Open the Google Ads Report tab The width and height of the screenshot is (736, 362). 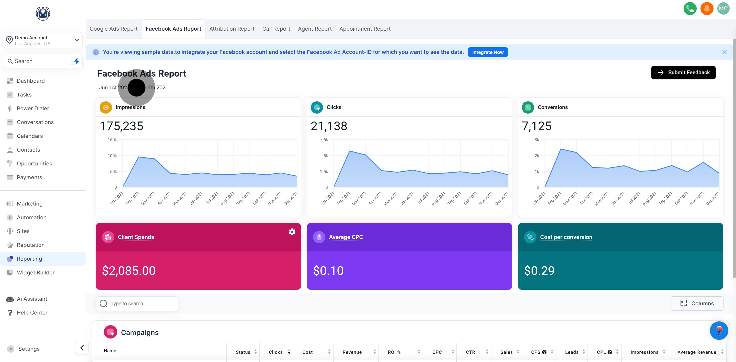tap(113, 29)
